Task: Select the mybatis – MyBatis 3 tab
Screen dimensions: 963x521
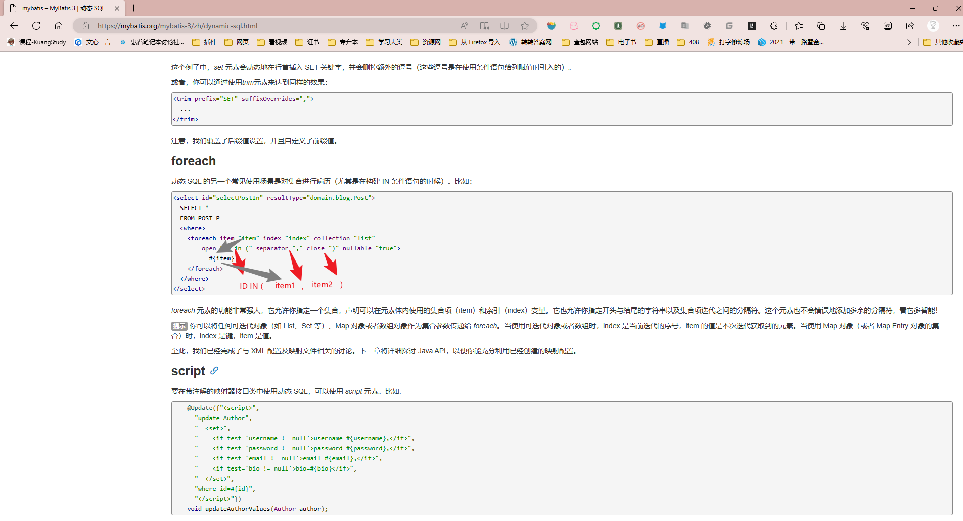Action: 64,8
